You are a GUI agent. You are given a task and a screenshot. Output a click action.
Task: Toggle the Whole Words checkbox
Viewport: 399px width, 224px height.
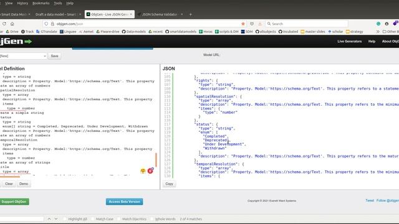point(152,218)
